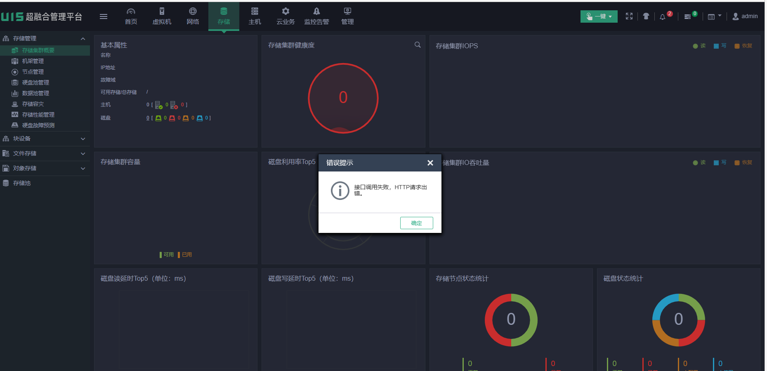Close the 错误提示 dialog with X
Viewport: 767px width, 371px height.
pos(430,163)
